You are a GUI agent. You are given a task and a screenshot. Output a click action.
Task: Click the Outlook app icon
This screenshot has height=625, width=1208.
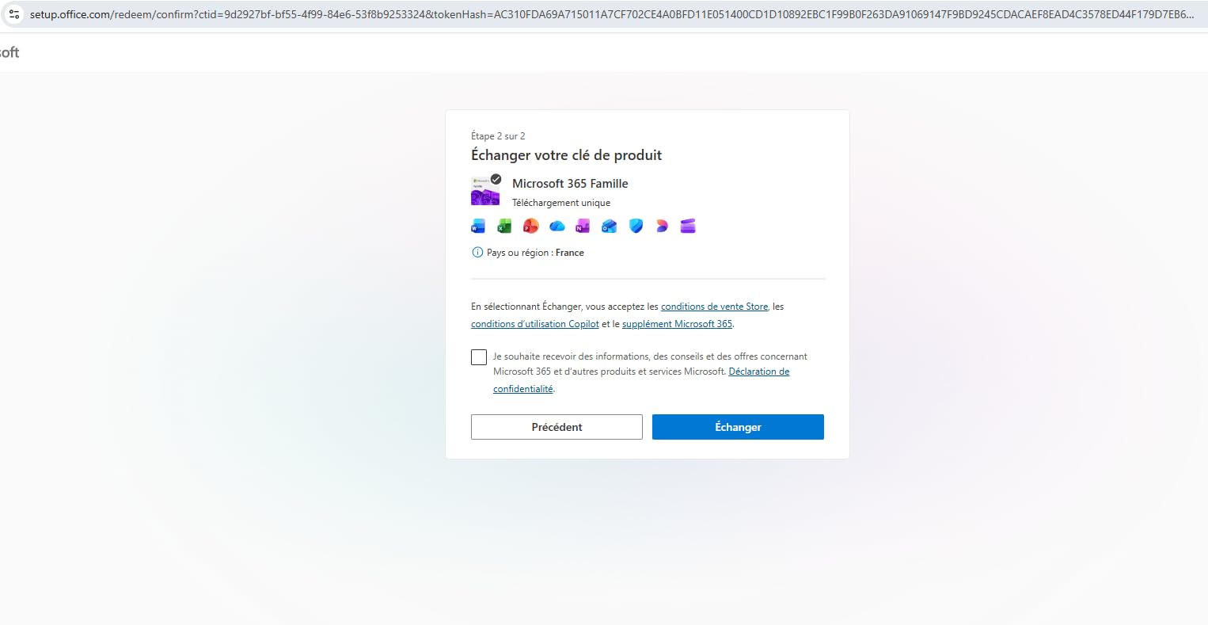coord(609,227)
